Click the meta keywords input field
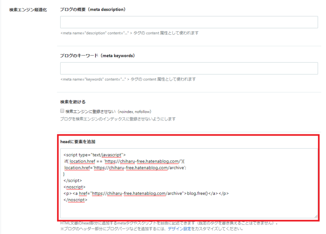This screenshot has height=234, width=326. point(189,68)
